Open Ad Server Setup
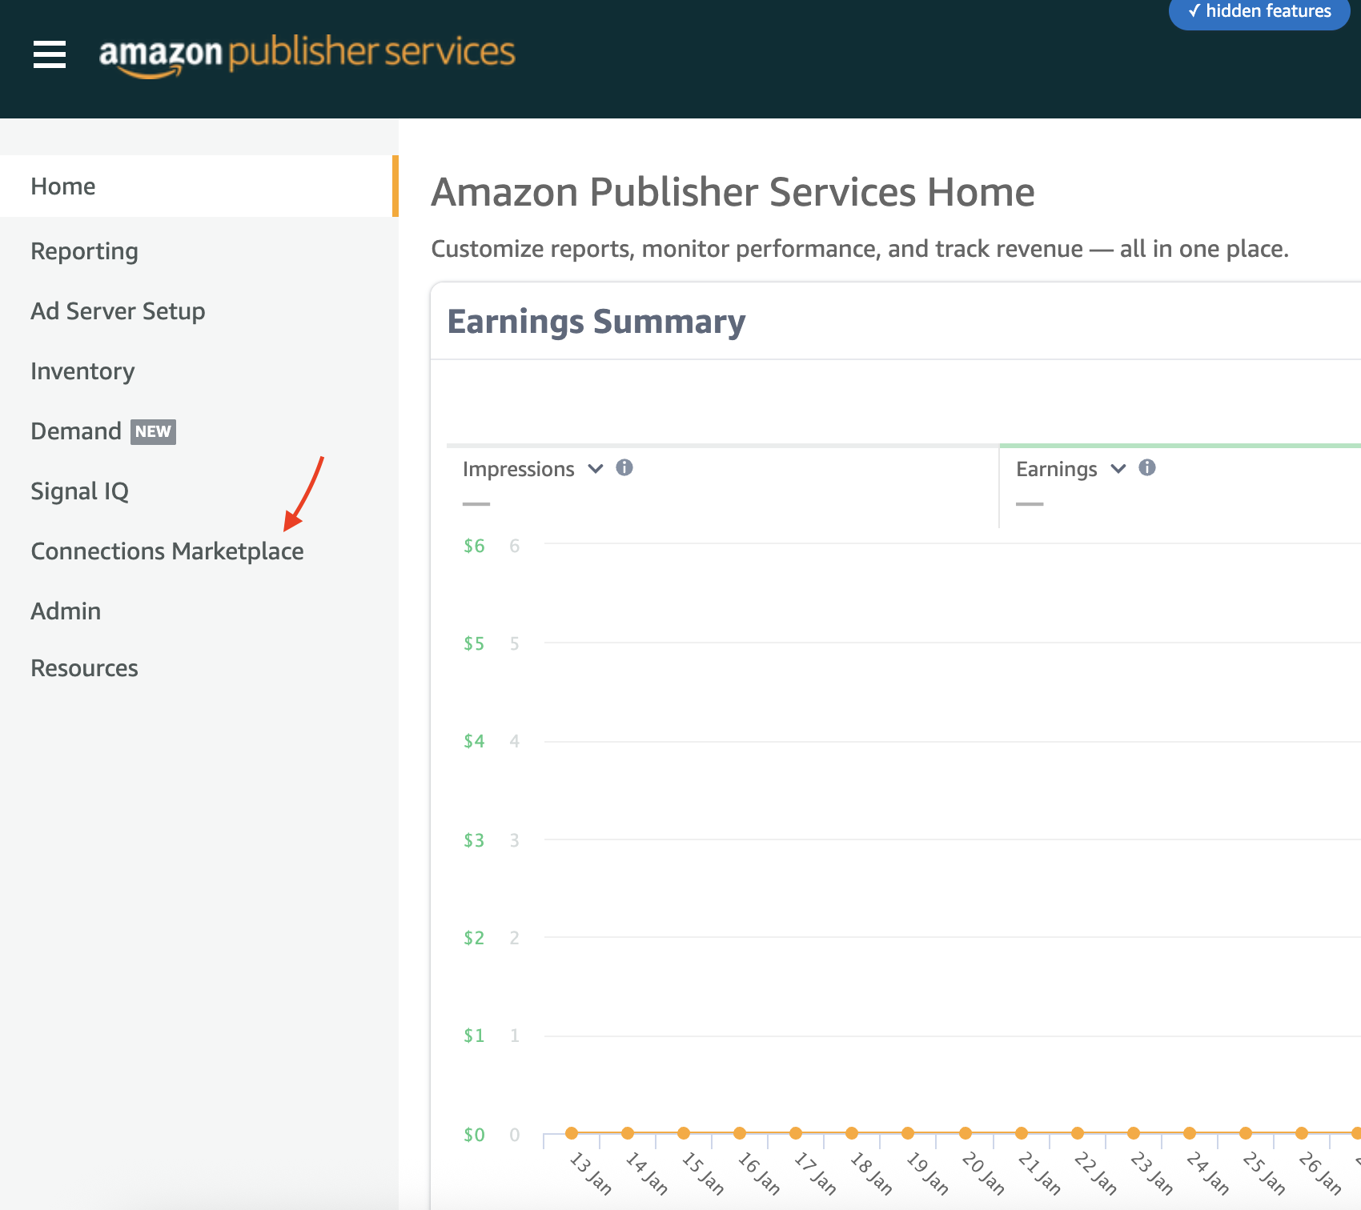Screen dimensions: 1361x1210 pyautogui.click(x=118, y=311)
